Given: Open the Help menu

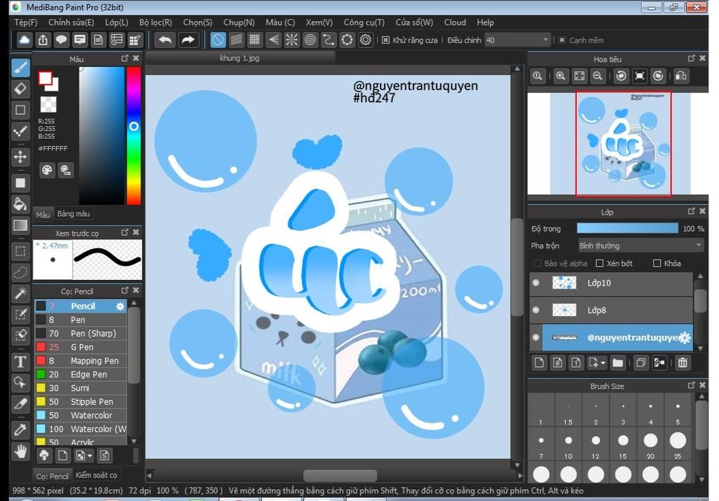Looking at the screenshot, I should [485, 22].
